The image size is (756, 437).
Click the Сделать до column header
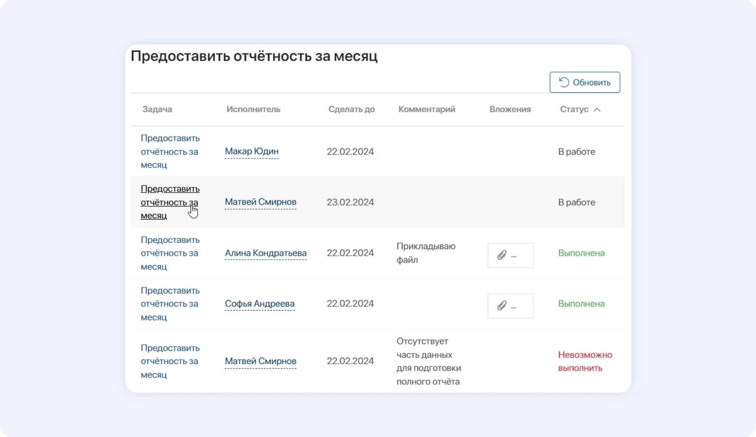(x=351, y=109)
